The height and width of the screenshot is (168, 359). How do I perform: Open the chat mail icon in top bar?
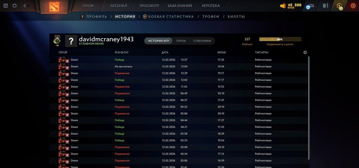tap(310, 6)
